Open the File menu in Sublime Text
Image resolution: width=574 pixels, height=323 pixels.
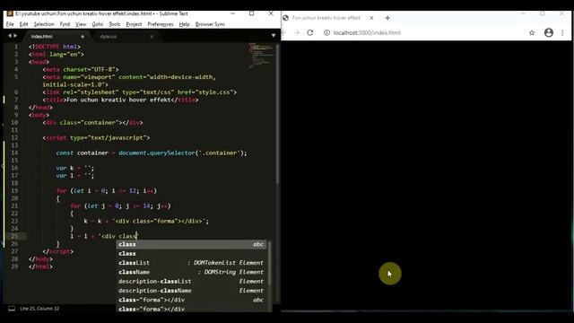point(10,24)
